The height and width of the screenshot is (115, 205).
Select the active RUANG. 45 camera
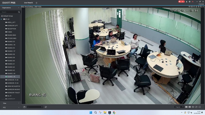tap(10, 77)
